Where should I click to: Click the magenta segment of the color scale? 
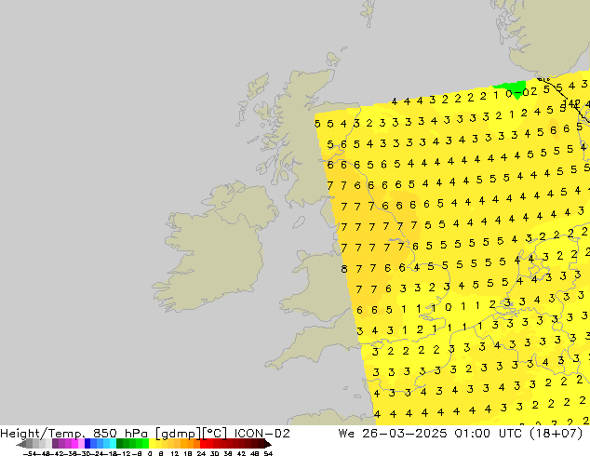click(74, 444)
